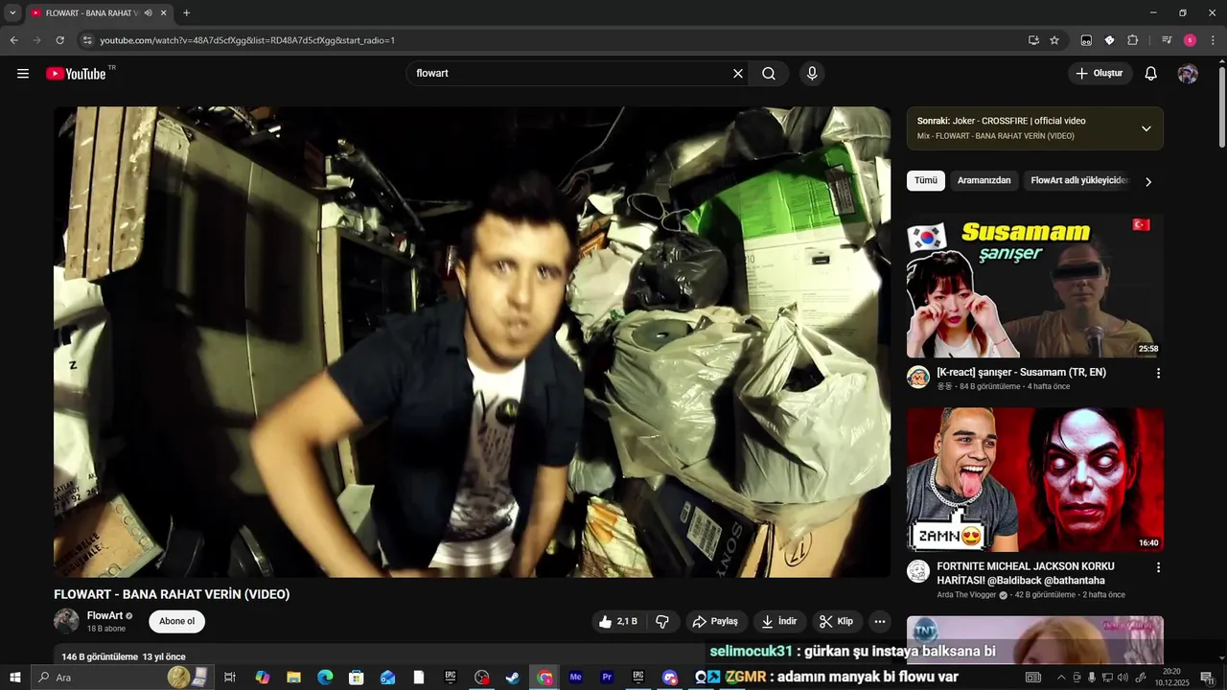Open the taskbar clock and date
Screen dimensions: 1227x690
pyautogui.click(x=1171, y=678)
